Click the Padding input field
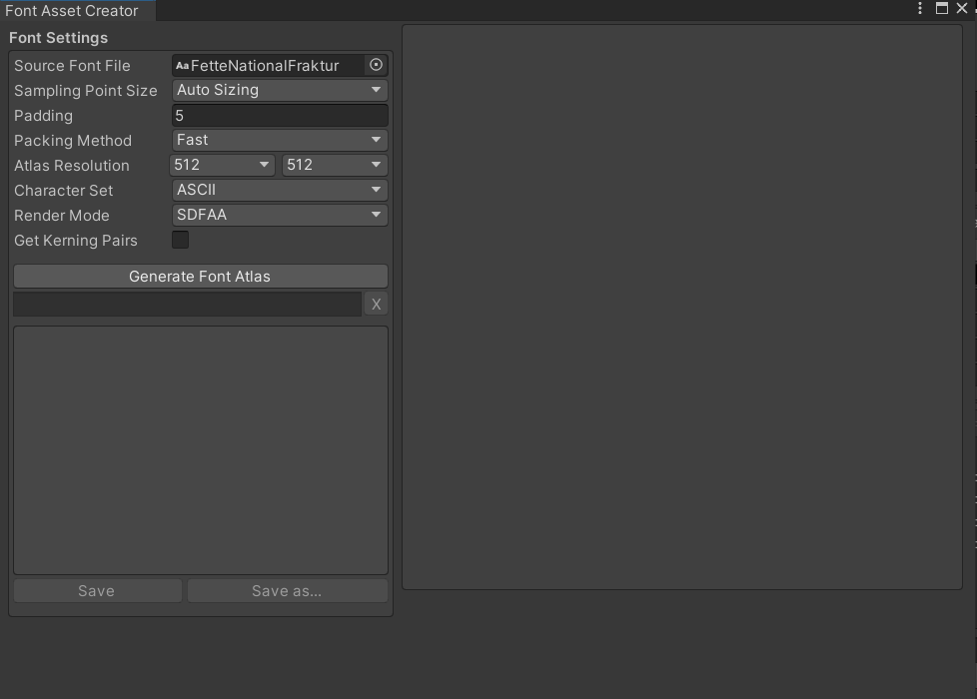This screenshot has width=977, height=699. [280, 115]
